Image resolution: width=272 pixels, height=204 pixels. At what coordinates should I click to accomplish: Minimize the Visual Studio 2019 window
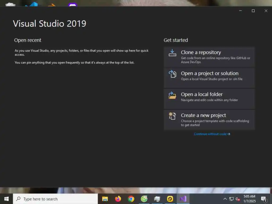point(240,11)
